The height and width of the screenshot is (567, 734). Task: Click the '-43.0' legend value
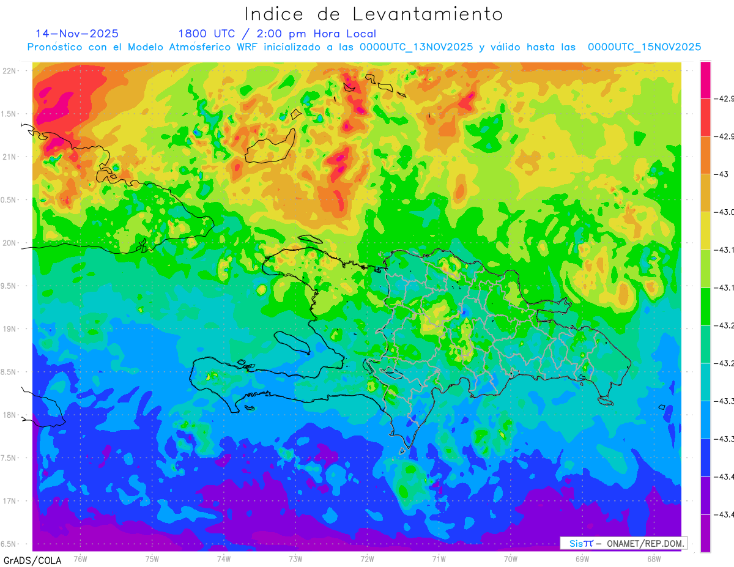(724, 212)
